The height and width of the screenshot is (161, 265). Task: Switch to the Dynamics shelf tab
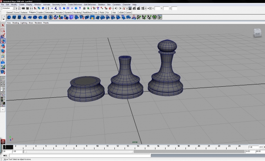tap(68, 12)
